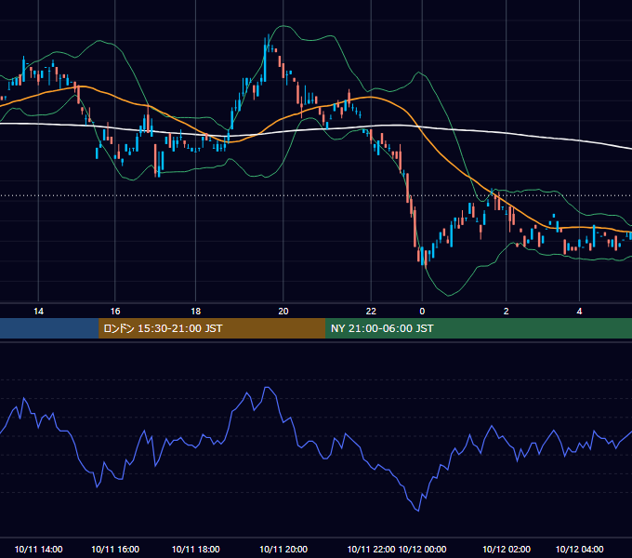This screenshot has height=558, width=632.
Task: Click the lowest point of the blue oscillator line
Action: [418, 511]
